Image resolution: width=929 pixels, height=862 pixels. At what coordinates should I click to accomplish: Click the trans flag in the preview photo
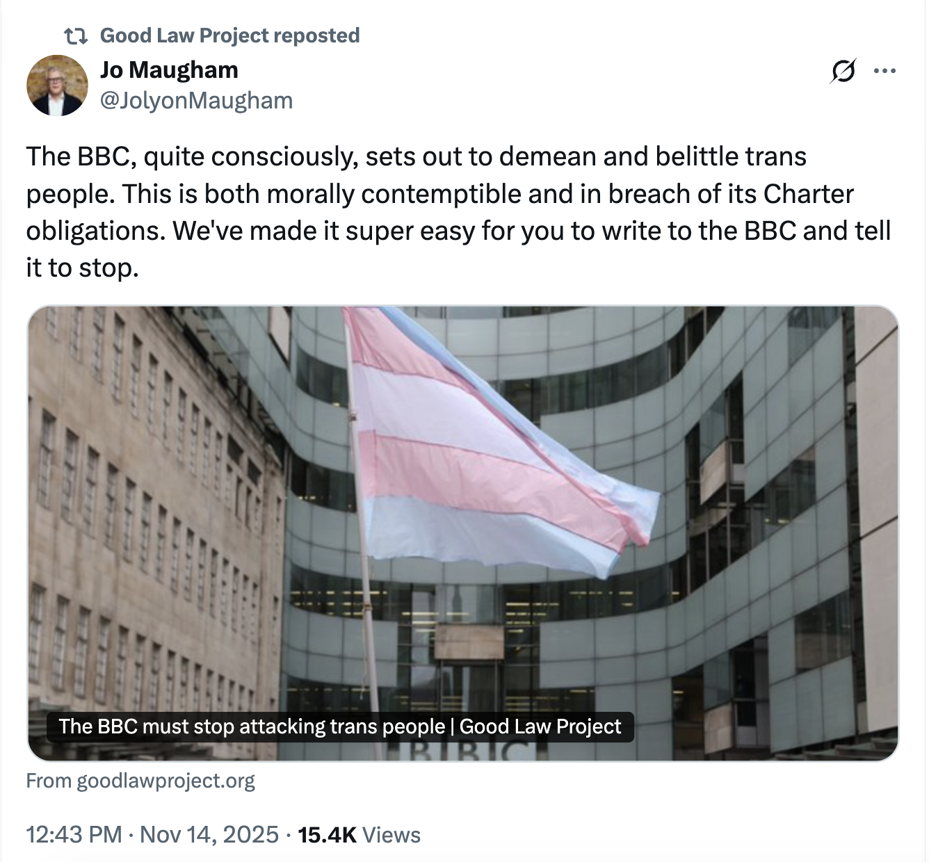(487, 445)
